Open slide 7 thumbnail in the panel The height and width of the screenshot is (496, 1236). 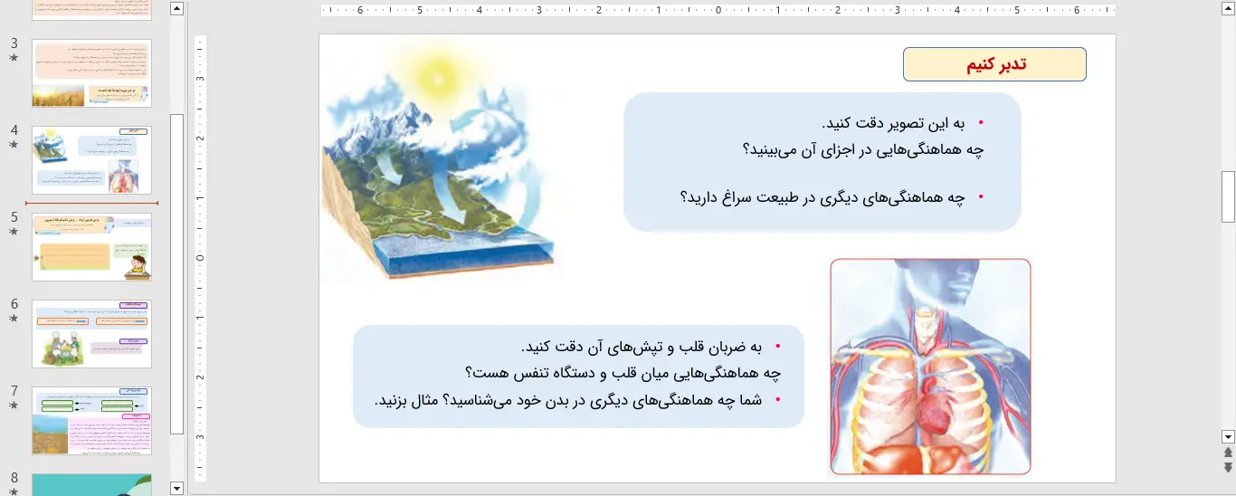(x=91, y=421)
